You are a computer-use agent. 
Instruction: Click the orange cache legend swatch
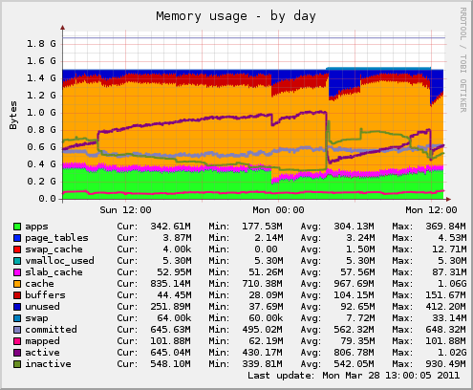coord(17,284)
